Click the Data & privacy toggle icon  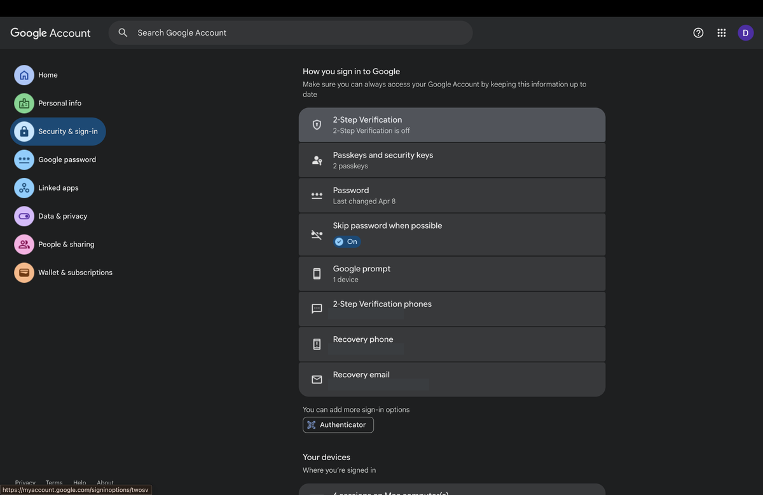[24, 216]
